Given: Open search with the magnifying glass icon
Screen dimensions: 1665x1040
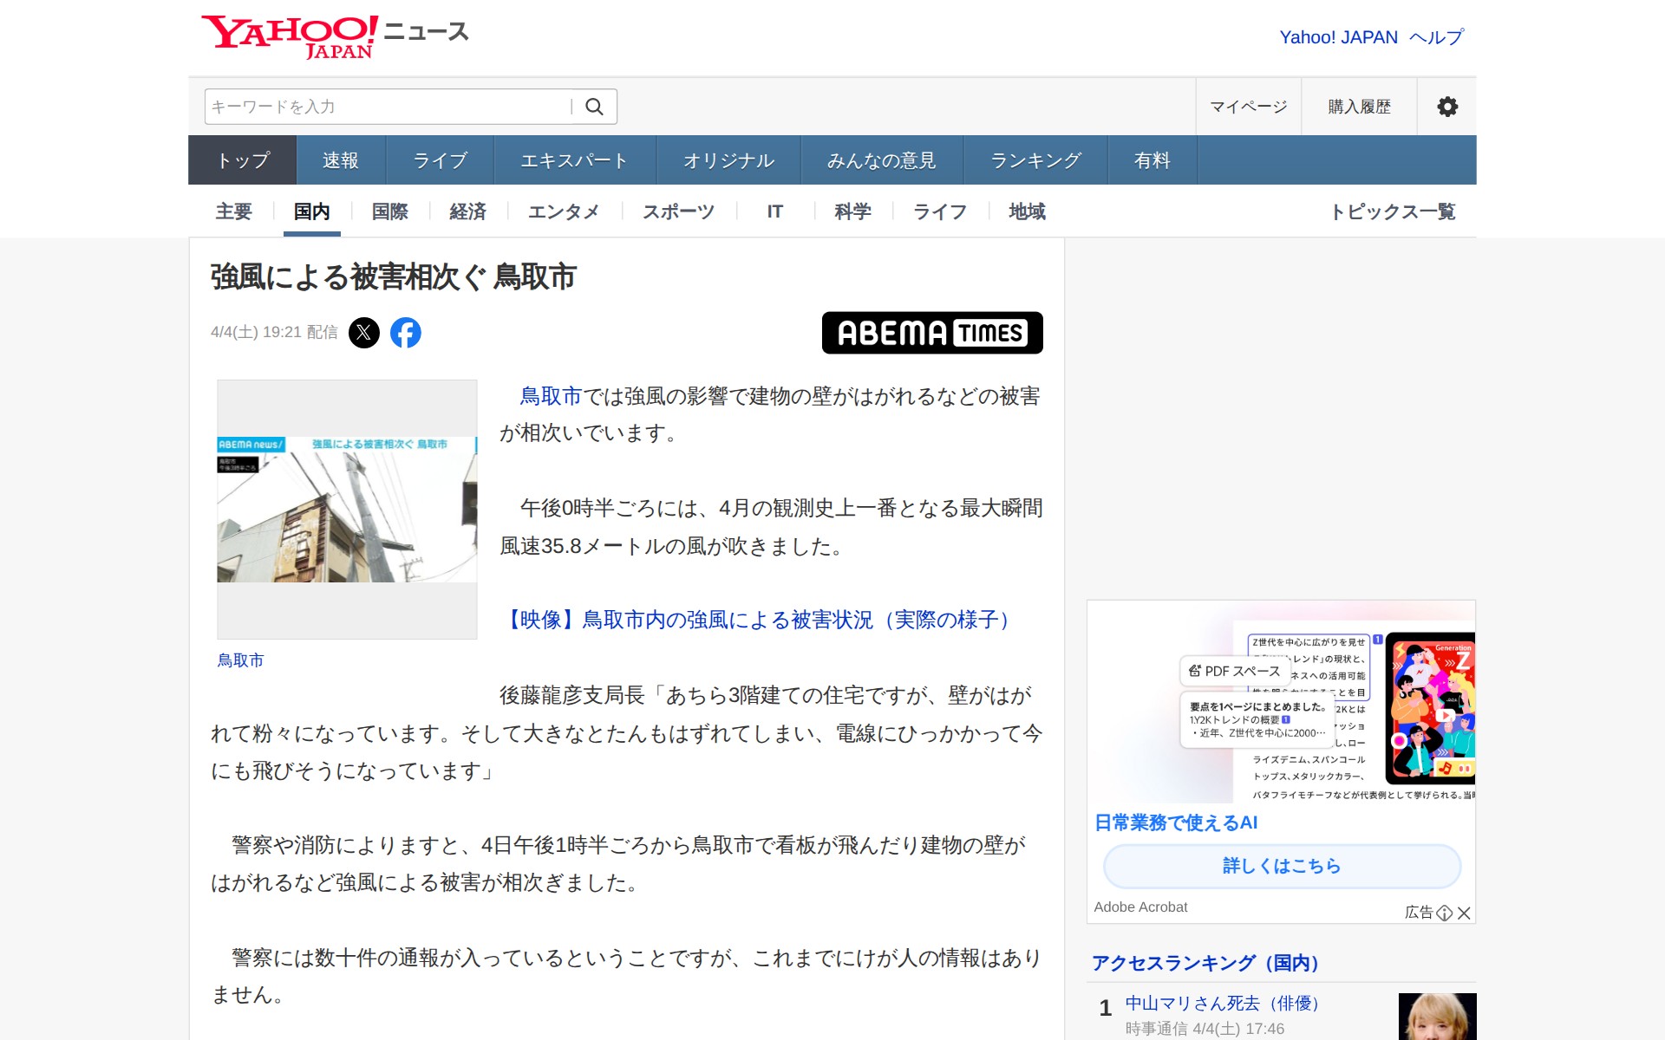Looking at the screenshot, I should coord(595,106).
